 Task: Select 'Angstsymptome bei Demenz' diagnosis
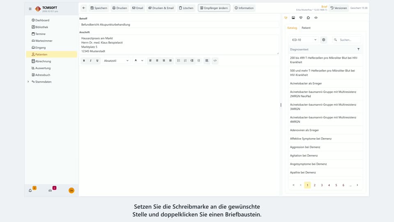[325, 164]
